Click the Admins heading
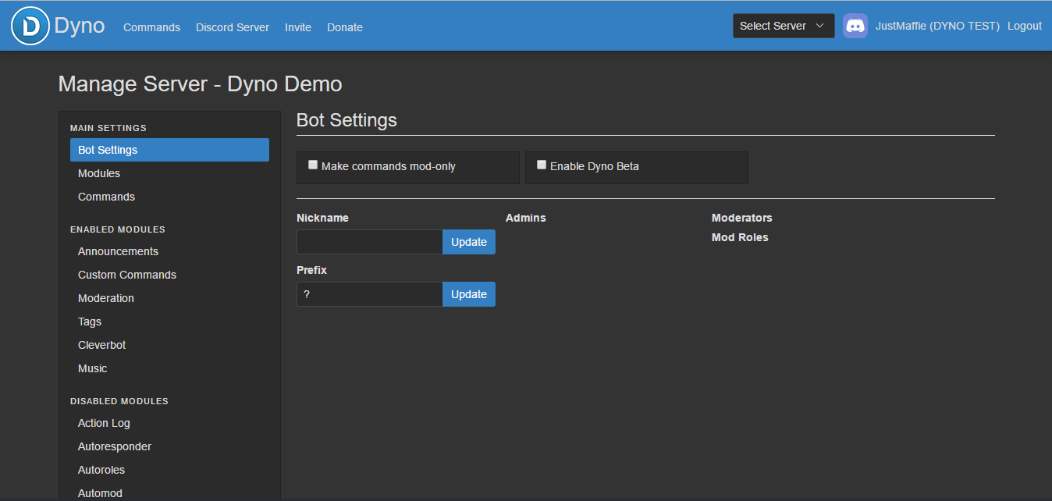This screenshot has width=1052, height=501. pos(526,218)
